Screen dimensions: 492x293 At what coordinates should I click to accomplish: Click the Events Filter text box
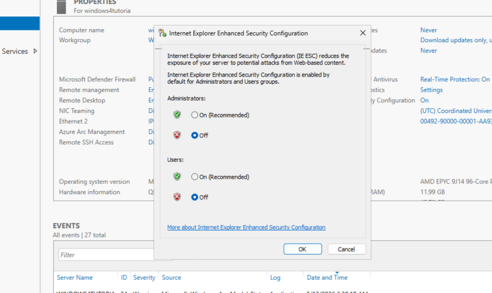click(x=105, y=255)
